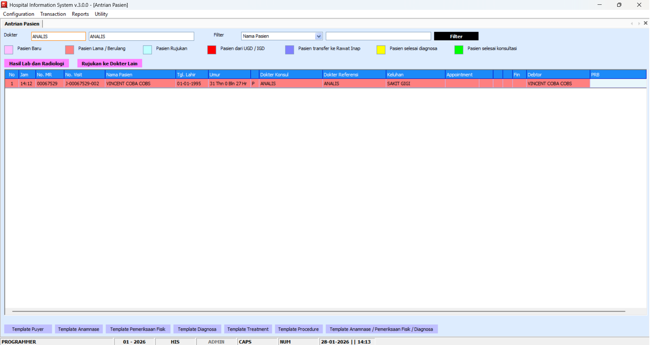Open Hasil Lab dan Radiologi
The width and height of the screenshot is (650, 345).
(37, 63)
